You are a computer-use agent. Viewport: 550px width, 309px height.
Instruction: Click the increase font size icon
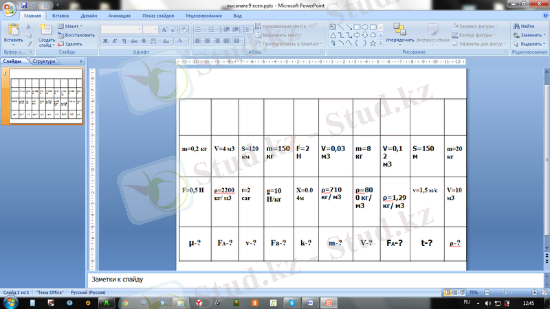[165, 30]
